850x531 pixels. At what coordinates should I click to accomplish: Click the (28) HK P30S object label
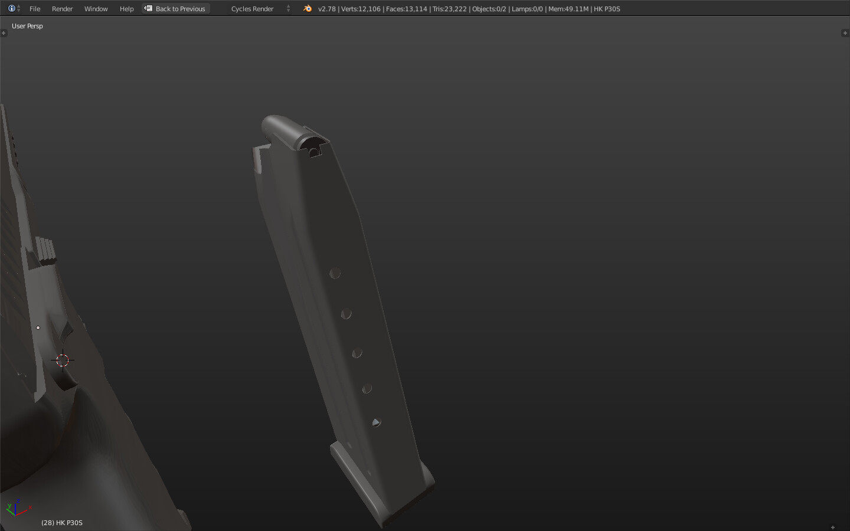pyautogui.click(x=62, y=523)
